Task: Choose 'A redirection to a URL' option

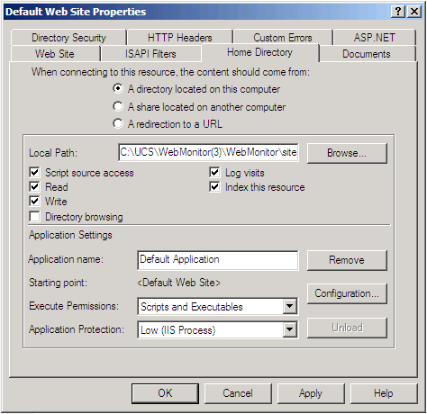Action: pos(118,123)
